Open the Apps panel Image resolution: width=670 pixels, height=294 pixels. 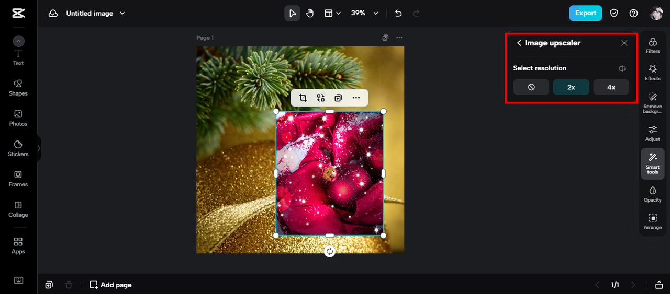click(x=18, y=245)
